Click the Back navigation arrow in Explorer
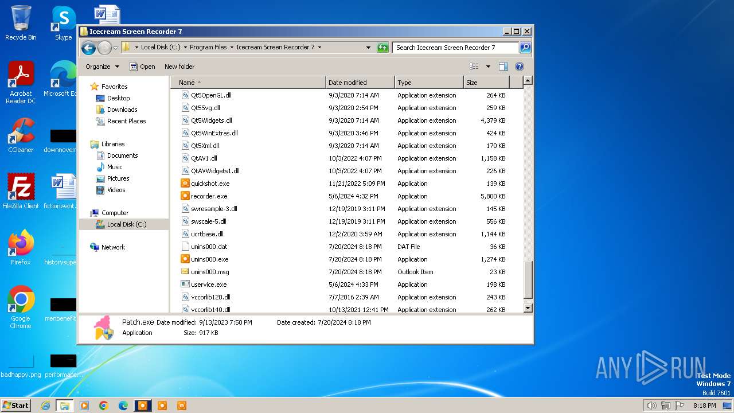734x413 pixels. [x=88, y=48]
